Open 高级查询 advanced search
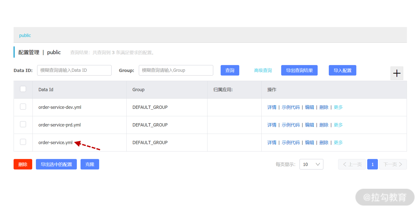Viewport: 420px width, 211px height. point(263,70)
